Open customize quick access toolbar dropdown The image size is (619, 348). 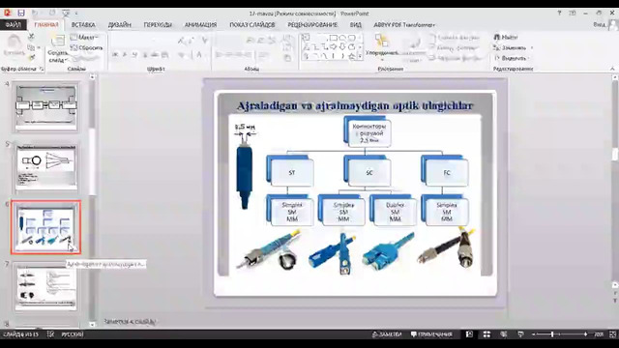tap(76, 13)
